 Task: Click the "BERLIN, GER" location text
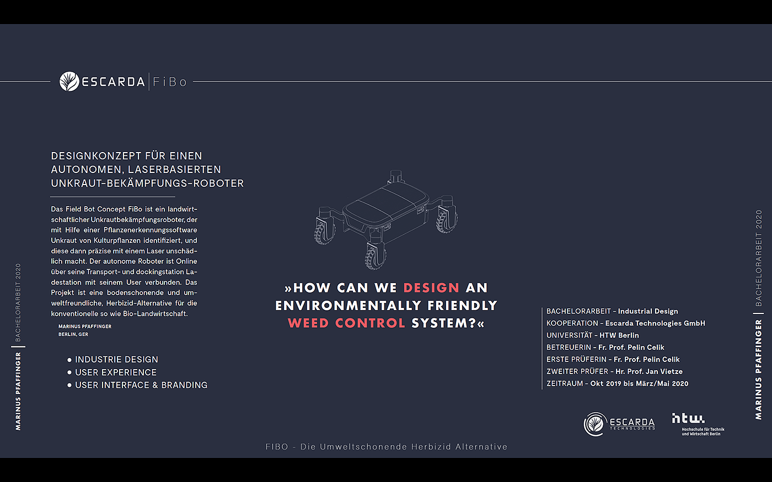(73, 334)
